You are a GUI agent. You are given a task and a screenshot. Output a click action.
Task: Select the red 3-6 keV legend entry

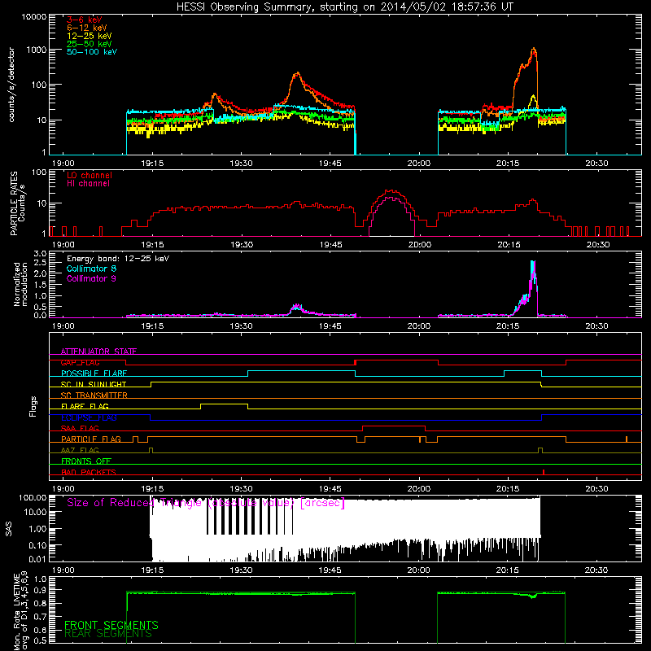tap(85, 20)
